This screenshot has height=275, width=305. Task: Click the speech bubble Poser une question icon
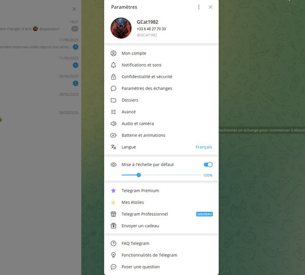point(113,267)
